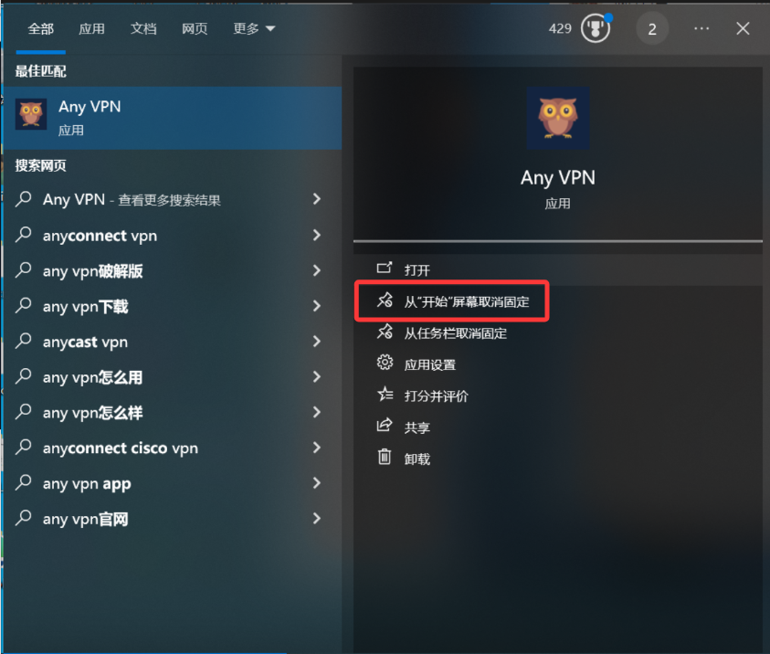The image size is (770, 654).
Task: Expand arrow for any vpn官网 suggestion
Action: pyautogui.click(x=317, y=518)
